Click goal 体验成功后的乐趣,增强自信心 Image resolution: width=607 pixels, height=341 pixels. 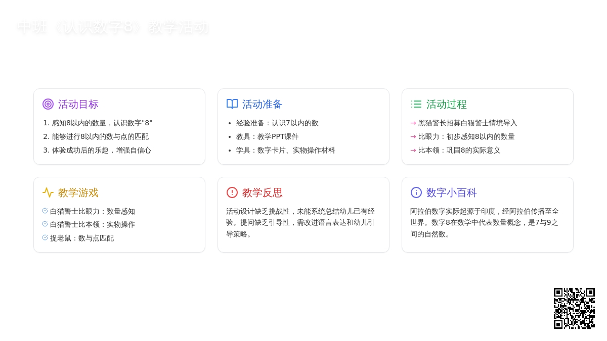point(102,150)
